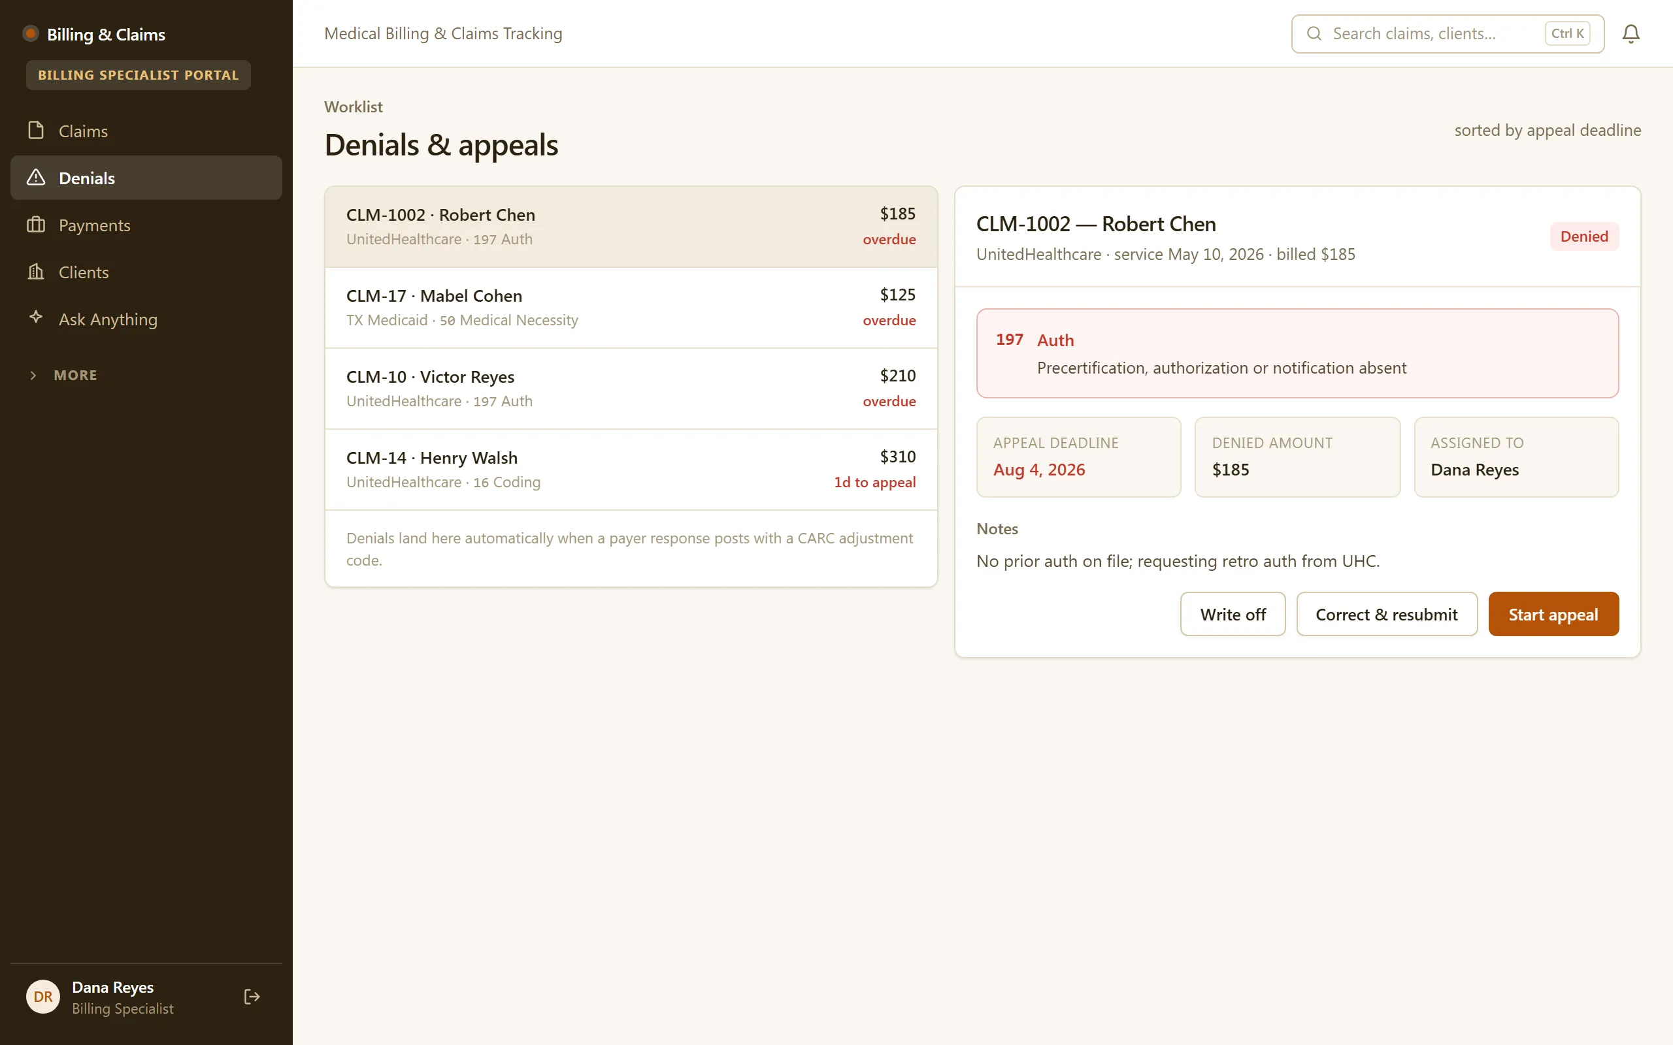Click the Clients building icon

[36, 272]
